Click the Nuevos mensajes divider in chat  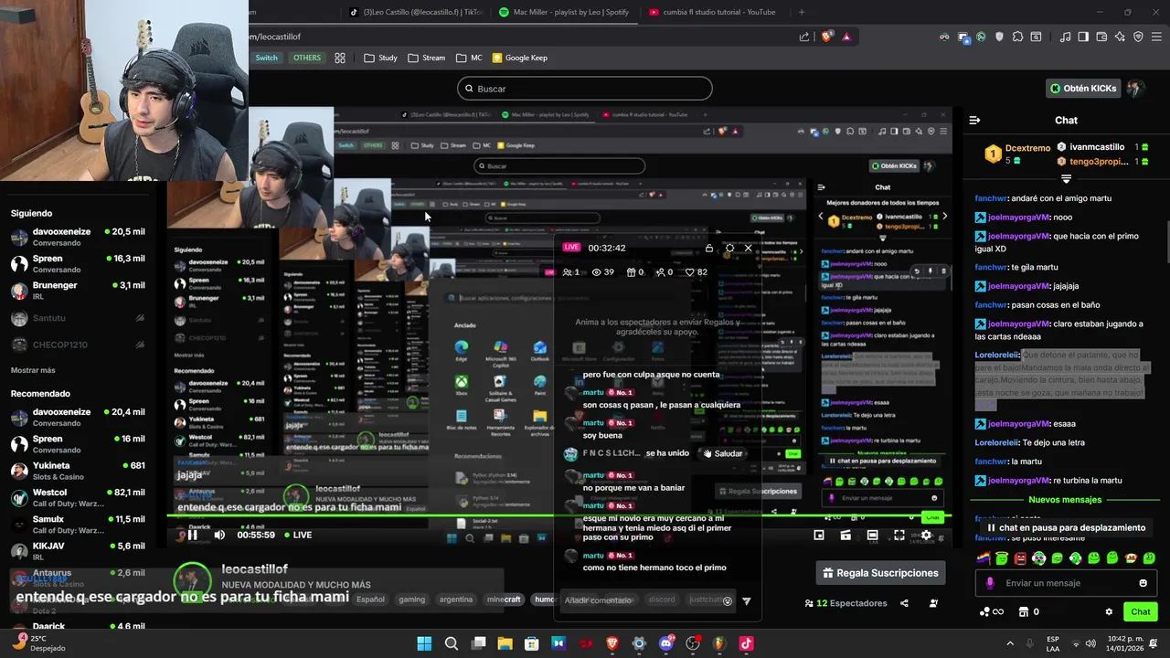pos(1065,500)
